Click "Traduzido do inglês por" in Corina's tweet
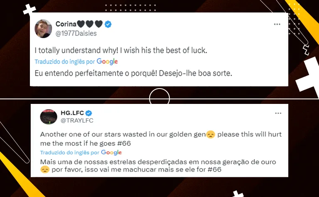Screen dimensions: 319x197 [65, 62]
